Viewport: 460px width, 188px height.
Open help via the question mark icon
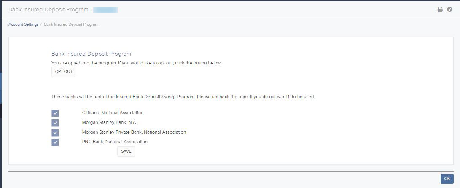click(x=449, y=9)
